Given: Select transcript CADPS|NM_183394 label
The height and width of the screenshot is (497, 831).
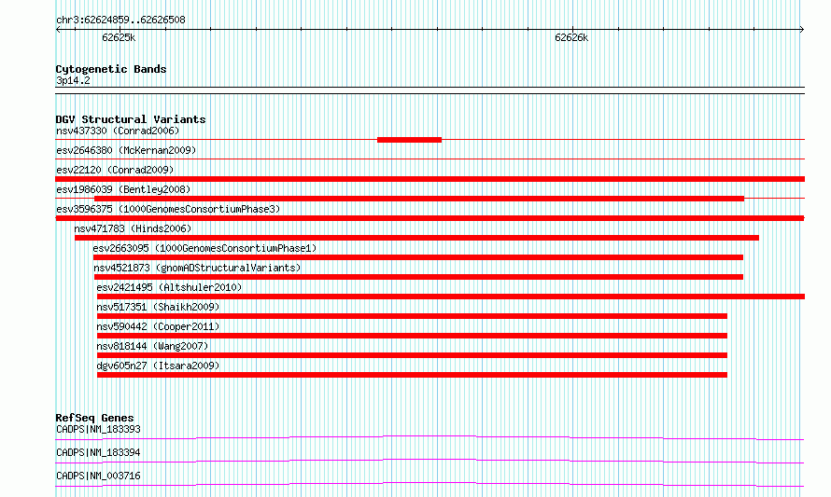Looking at the screenshot, I should coord(98,452).
